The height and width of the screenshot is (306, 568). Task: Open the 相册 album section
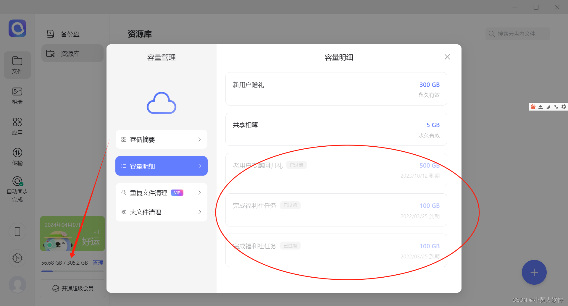[17, 96]
